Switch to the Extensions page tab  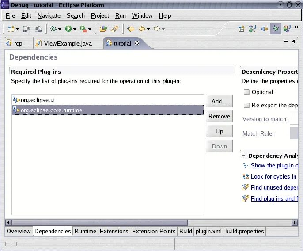click(x=114, y=231)
